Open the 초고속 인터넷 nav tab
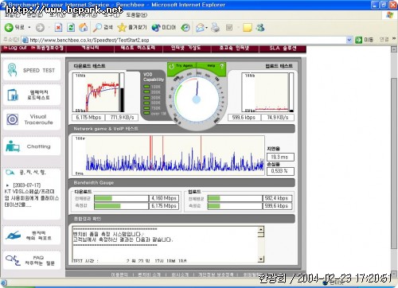Viewport: 398px width, 288px height. 235,48
